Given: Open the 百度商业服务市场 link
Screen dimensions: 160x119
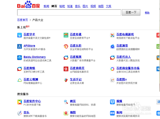Looking at the screenshot, I should coord(128,68).
